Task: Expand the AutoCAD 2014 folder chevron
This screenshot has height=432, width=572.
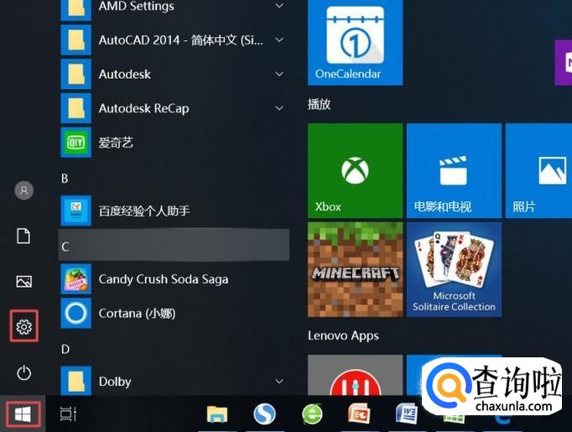Action: 279,39
